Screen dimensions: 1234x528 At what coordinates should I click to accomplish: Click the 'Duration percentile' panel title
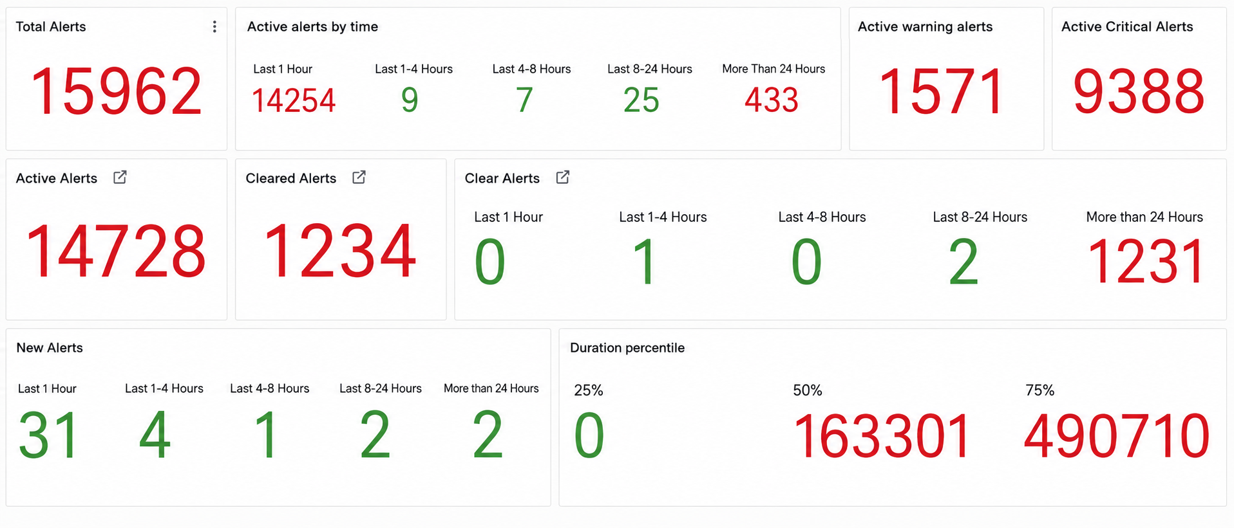627,348
